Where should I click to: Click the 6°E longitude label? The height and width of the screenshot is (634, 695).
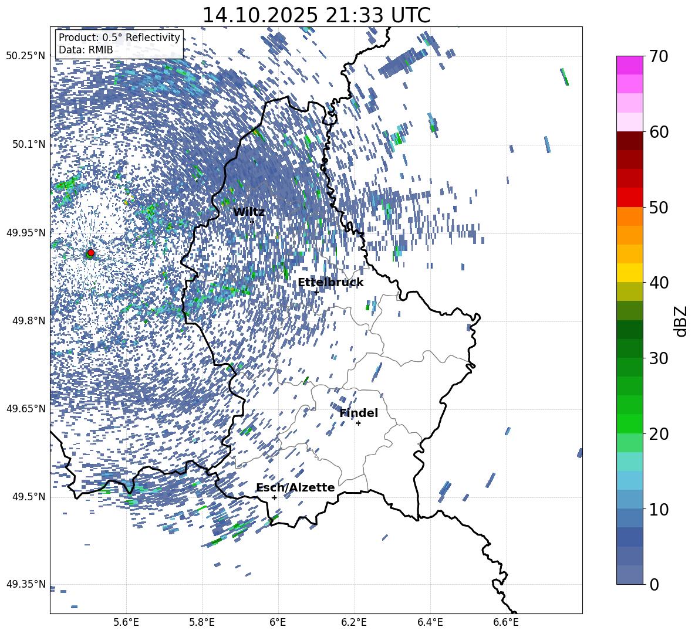[x=278, y=623]
